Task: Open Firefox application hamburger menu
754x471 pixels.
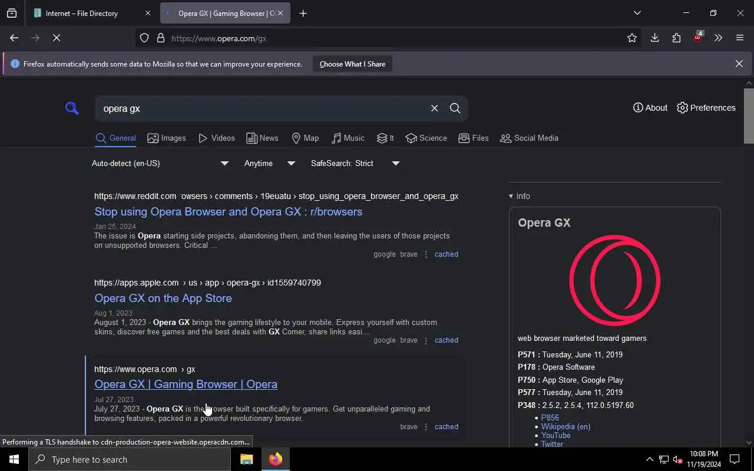Action: click(740, 38)
